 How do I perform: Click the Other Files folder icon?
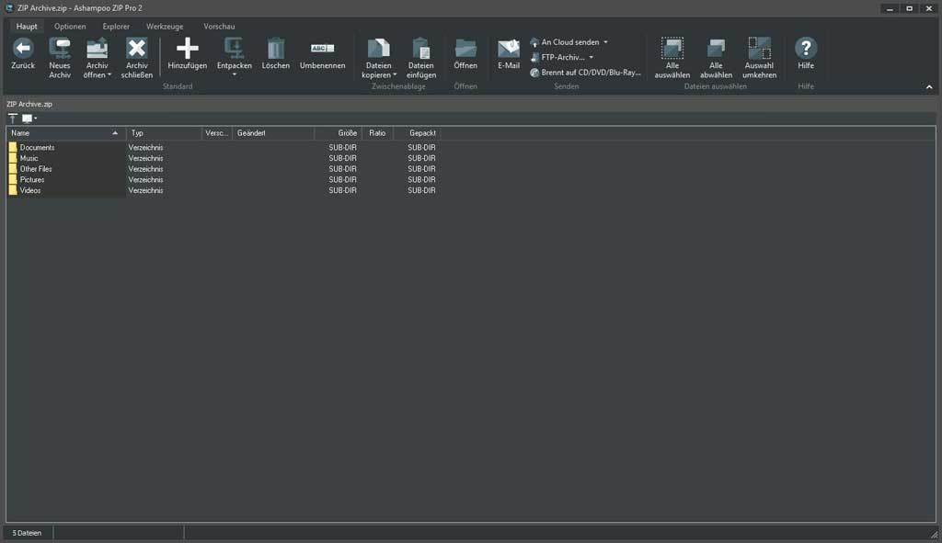tap(13, 169)
